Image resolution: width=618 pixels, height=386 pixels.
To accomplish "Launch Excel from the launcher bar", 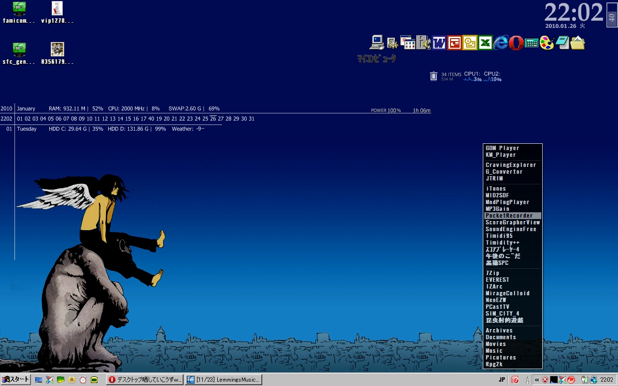I will (x=485, y=42).
